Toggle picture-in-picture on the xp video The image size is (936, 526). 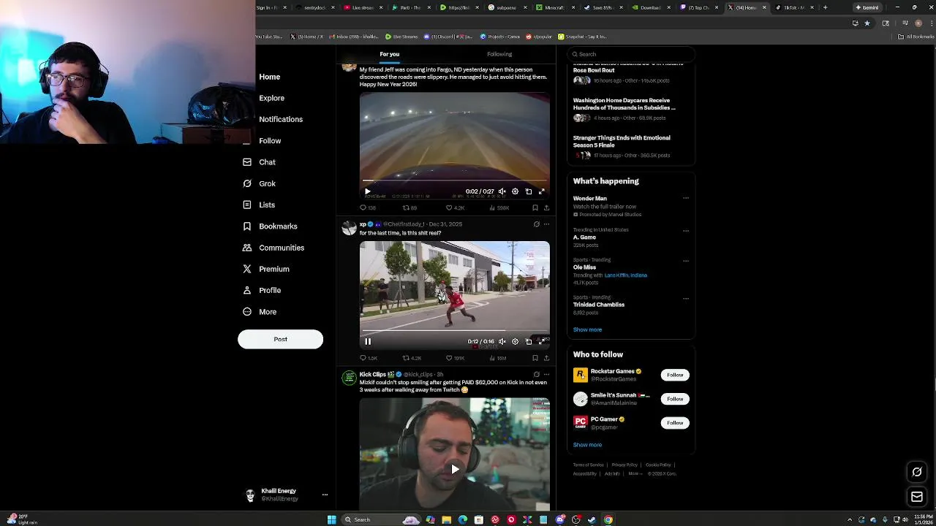(x=529, y=341)
